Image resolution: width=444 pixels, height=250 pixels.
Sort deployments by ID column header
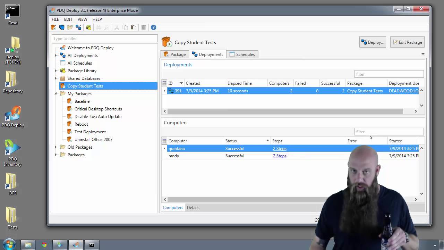(176, 83)
